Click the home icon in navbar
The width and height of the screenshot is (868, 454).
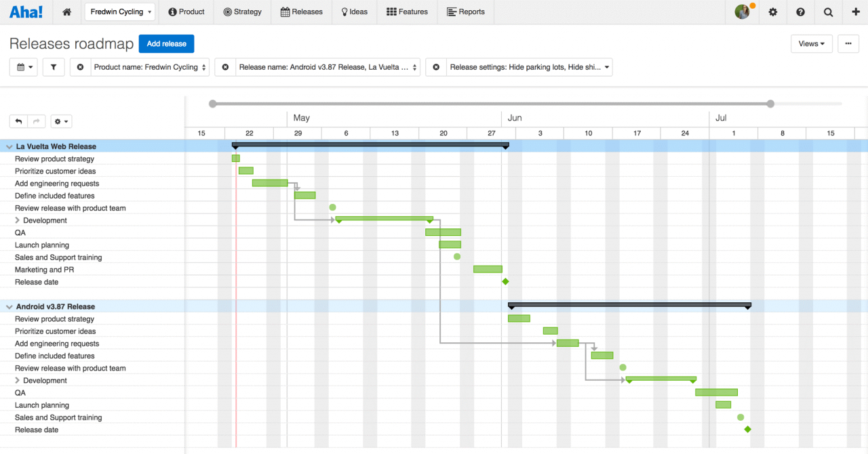click(x=66, y=12)
